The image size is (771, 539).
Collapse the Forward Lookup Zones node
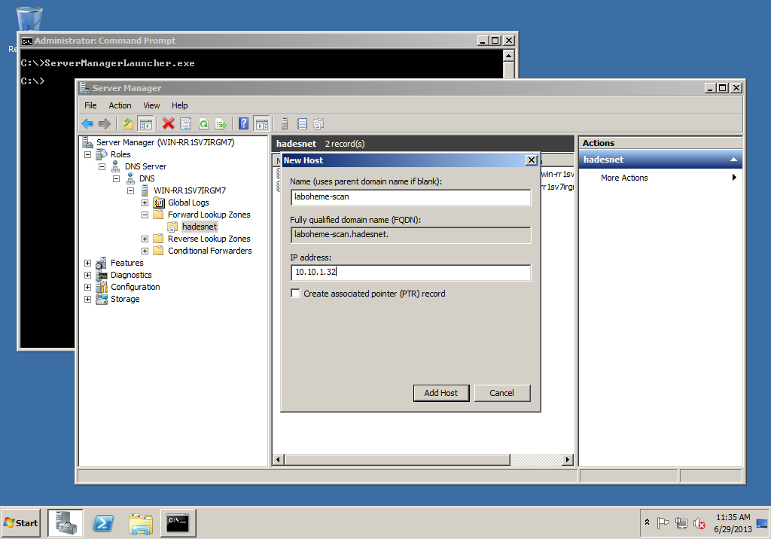(x=145, y=215)
